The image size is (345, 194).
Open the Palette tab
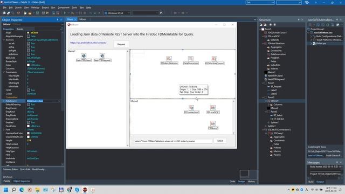click(x=7, y=181)
